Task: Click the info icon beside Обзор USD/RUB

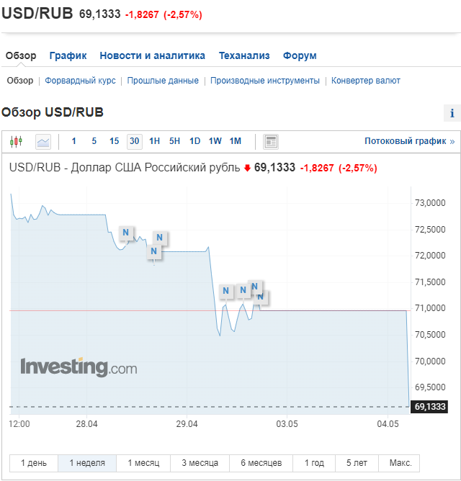Action: (452, 113)
